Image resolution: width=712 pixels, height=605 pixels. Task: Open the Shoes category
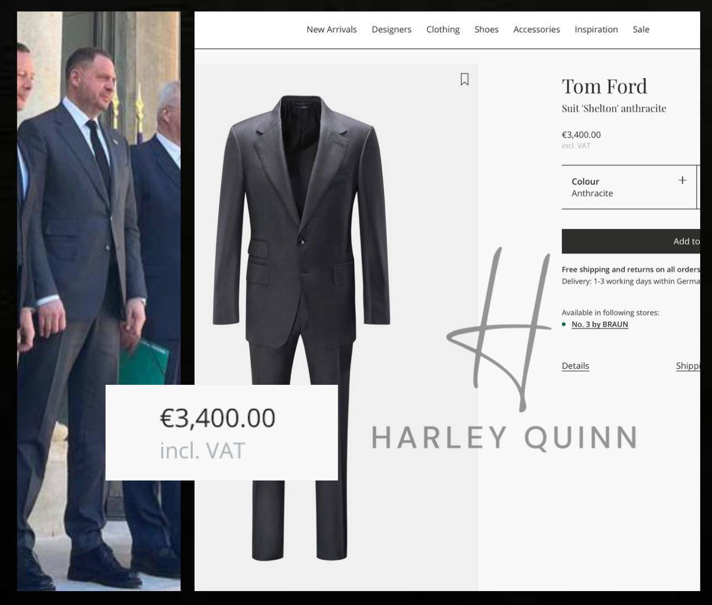pos(486,29)
